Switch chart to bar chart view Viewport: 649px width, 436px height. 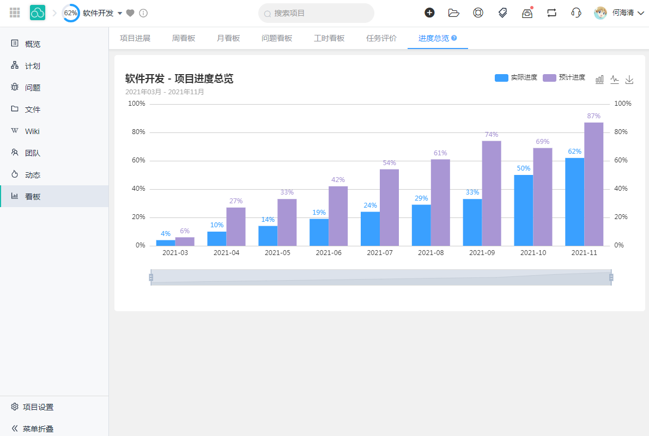coord(599,79)
